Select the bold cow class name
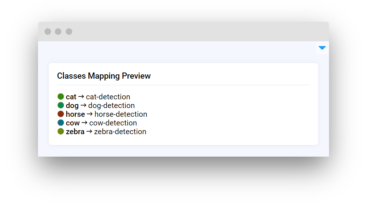The image size is (367, 211). tap(73, 123)
